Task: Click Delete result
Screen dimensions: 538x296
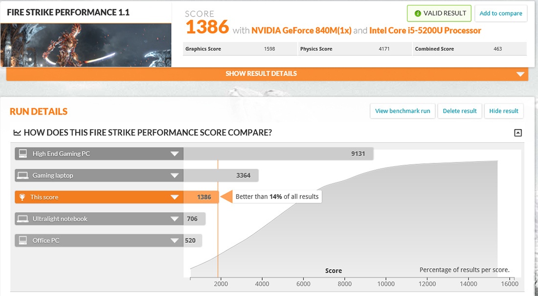Action: pos(460,111)
